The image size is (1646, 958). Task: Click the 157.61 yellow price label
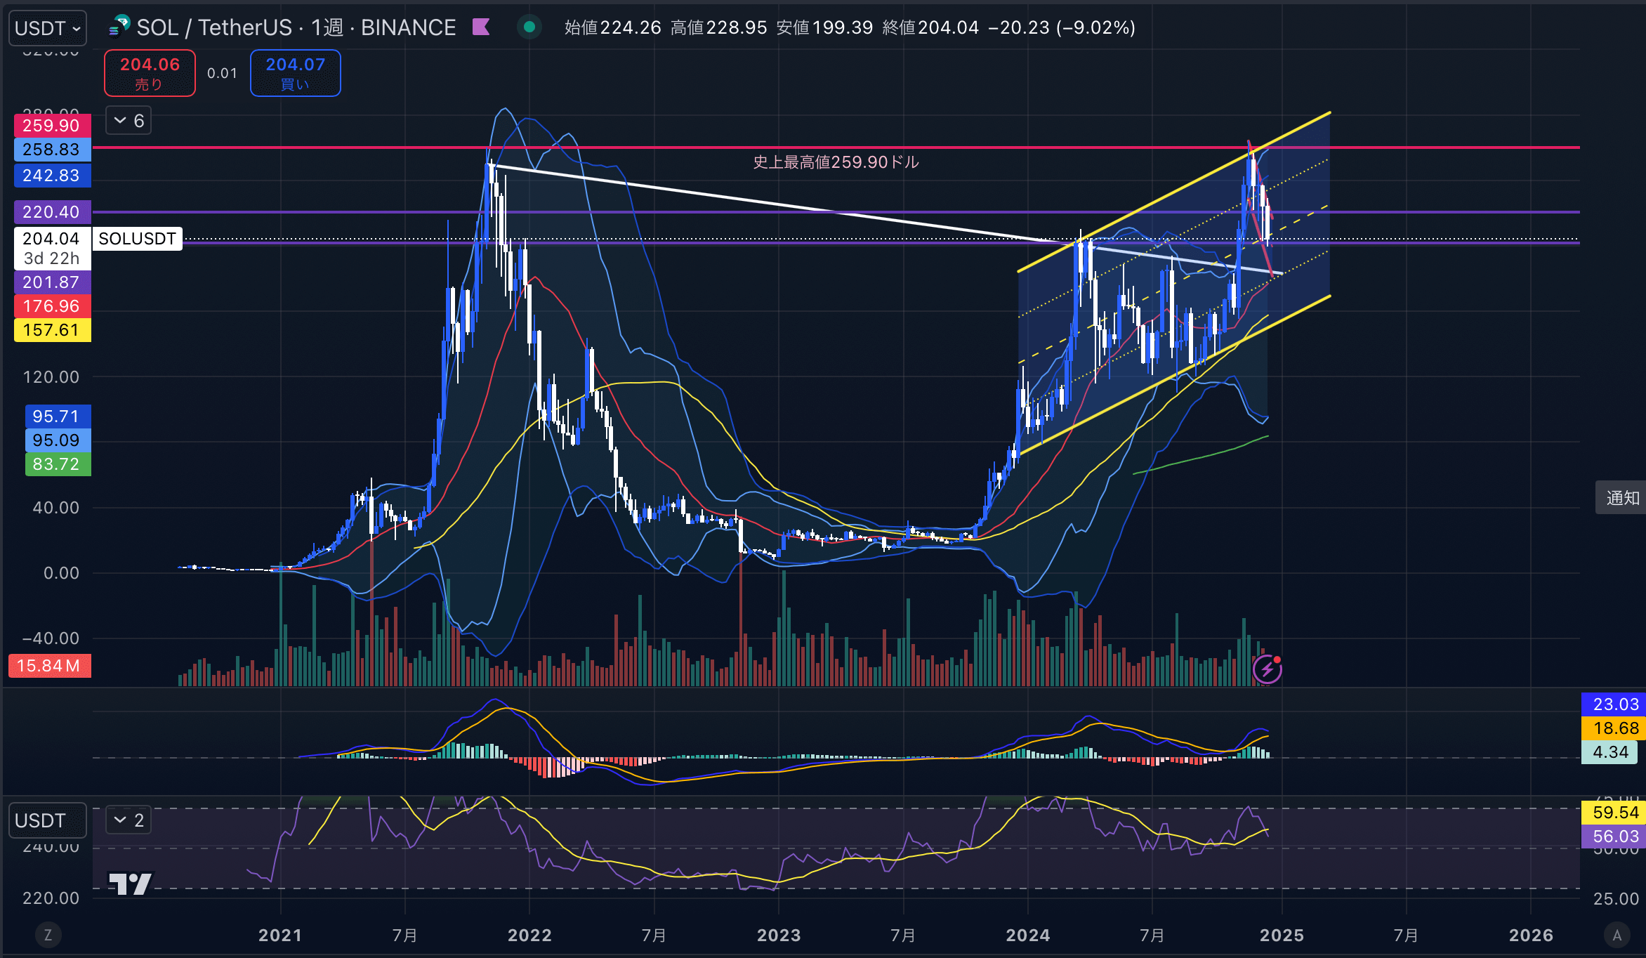click(52, 330)
